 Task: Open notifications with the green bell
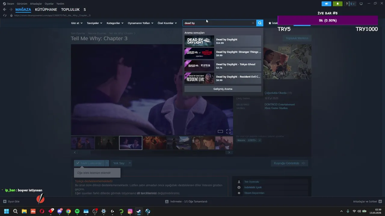337,4
